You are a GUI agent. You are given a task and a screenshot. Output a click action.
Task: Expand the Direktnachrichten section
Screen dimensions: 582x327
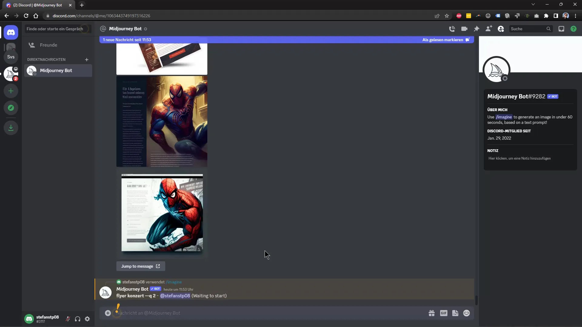click(x=87, y=59)
